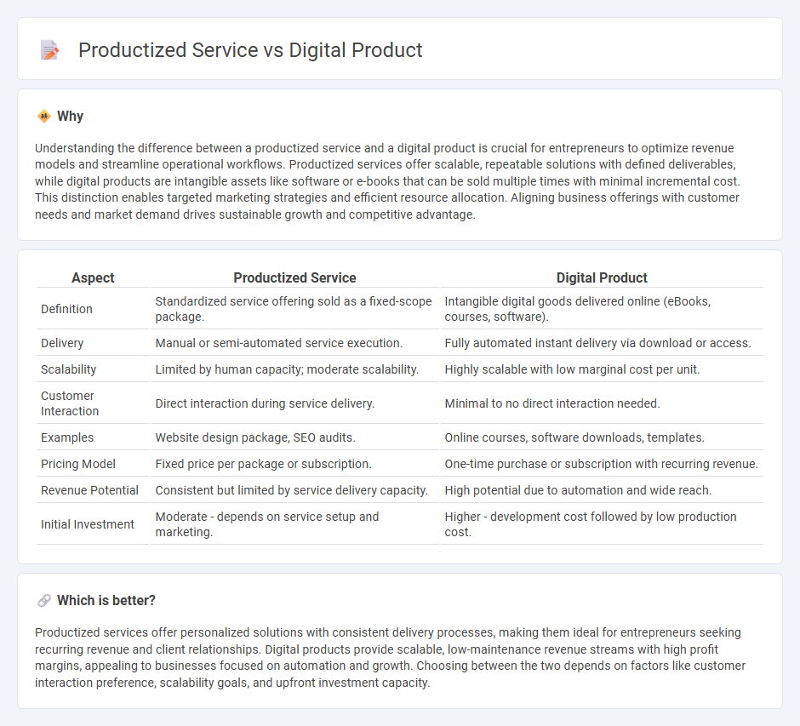
Task: Click the Digital Product column header
Action: click(602, 277)
